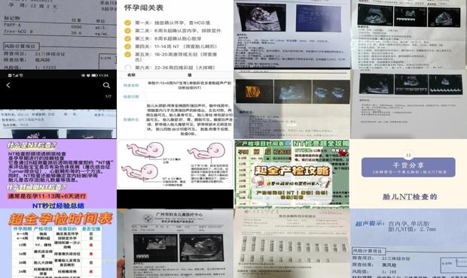Viewport: 467px width, 278px height.
Task: Tap the back arrow in phone screenshot
Action: pos(8,86)
